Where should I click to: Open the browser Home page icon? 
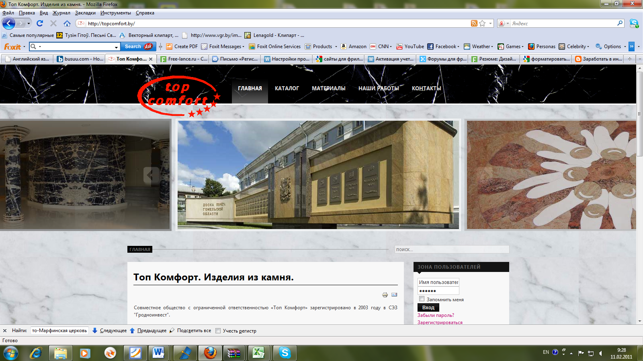point(67,23)
